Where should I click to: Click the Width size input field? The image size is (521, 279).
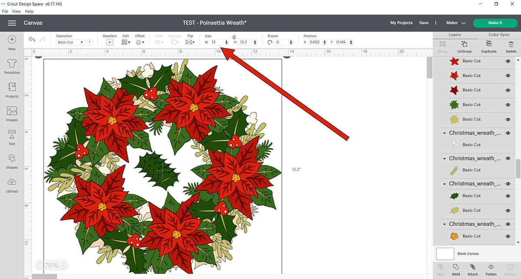(217, 43)
